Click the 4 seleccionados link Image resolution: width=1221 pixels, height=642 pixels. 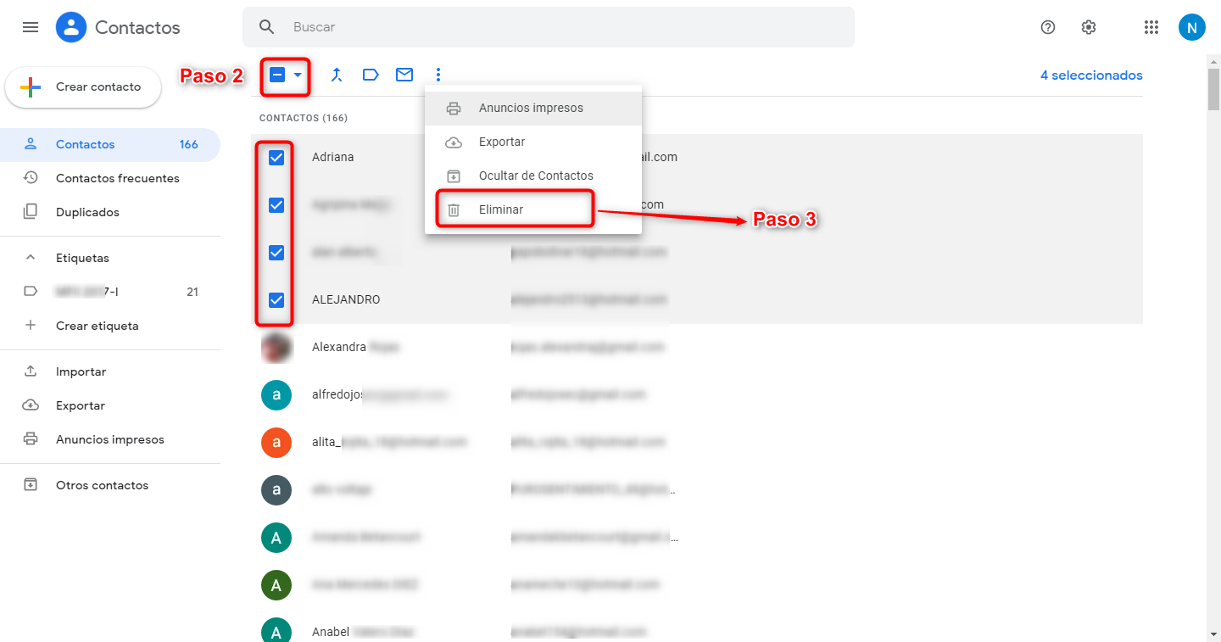pyautogui.click(x=1091, y=75)
